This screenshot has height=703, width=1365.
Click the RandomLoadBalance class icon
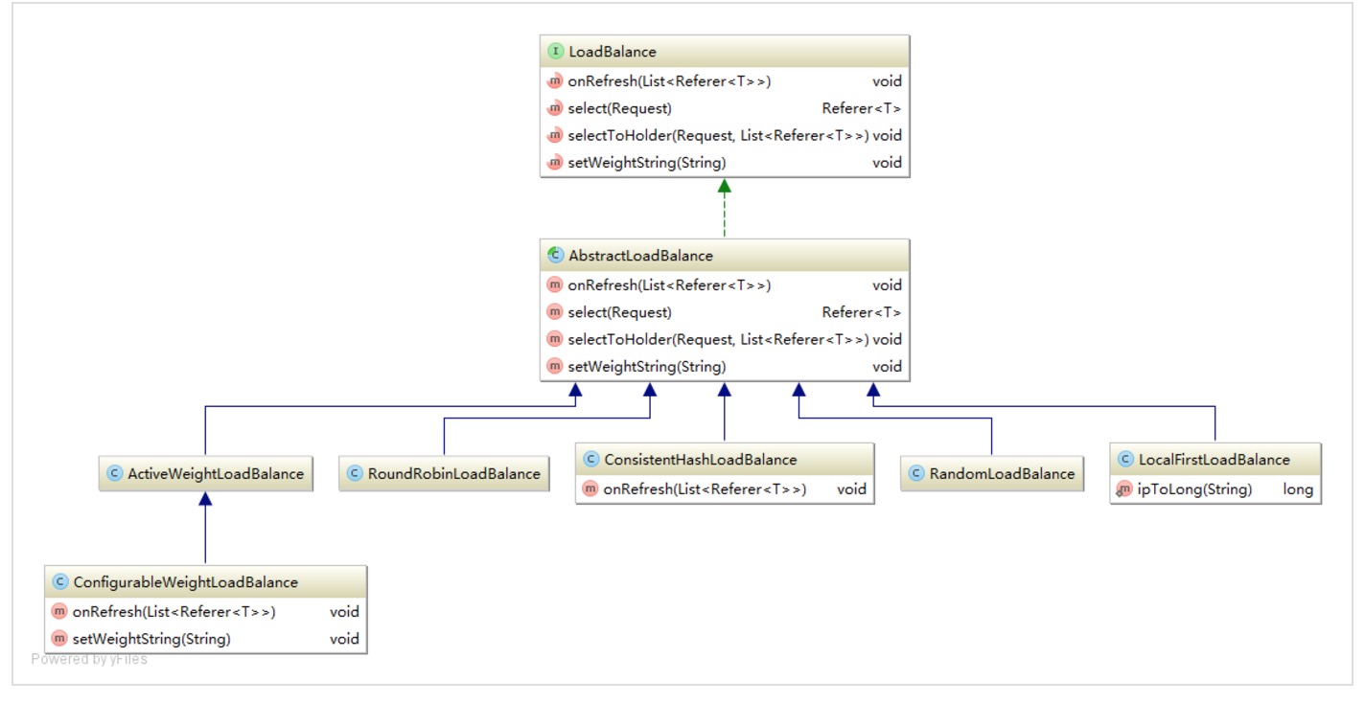[916, 474]
